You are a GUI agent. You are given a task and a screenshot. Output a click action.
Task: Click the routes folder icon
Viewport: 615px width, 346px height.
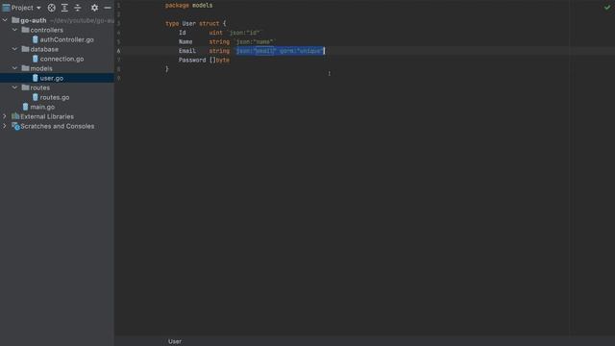25,87
